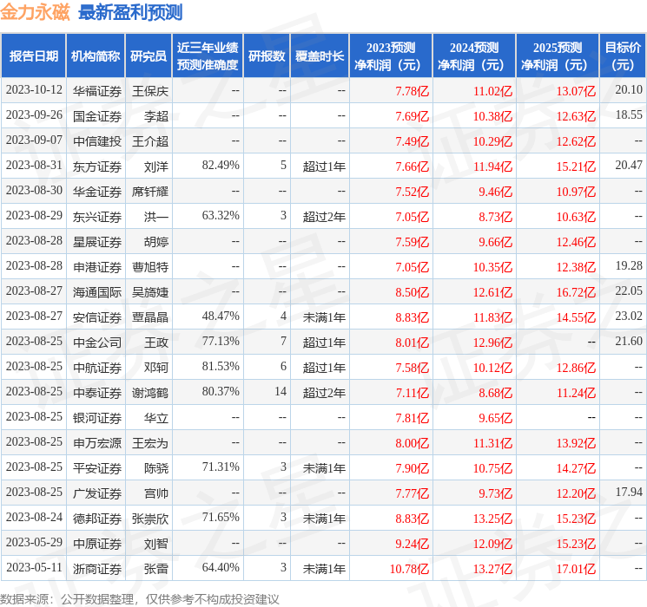Click analyst name 张崇欣
Image resolution: width=647 pixels, height=607 pixels.
point(150,519)
